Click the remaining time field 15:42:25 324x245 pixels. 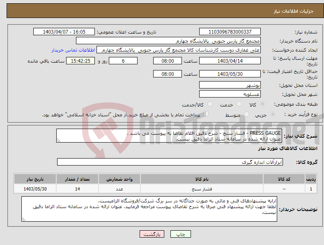[x=80, y=61]
